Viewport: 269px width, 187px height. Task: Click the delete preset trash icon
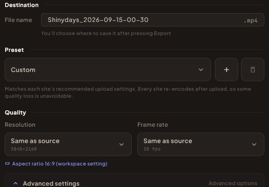(x=253, y=70)
